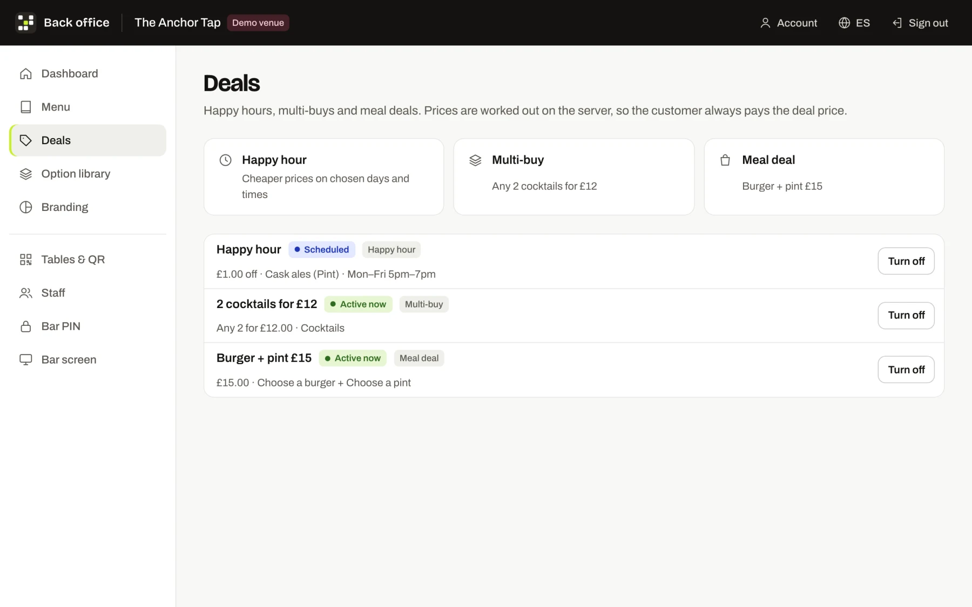This screenshot has height=607, width=972.
Task: Open the Staff page
Action: point(87,294)
